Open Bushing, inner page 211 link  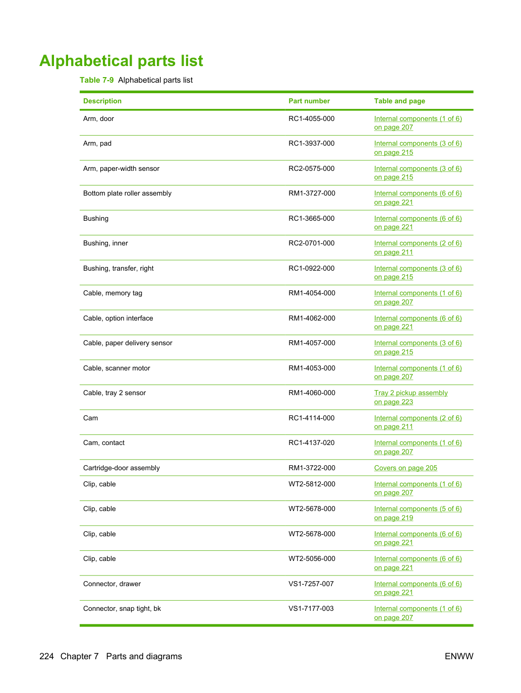click(x=418, y=247)
